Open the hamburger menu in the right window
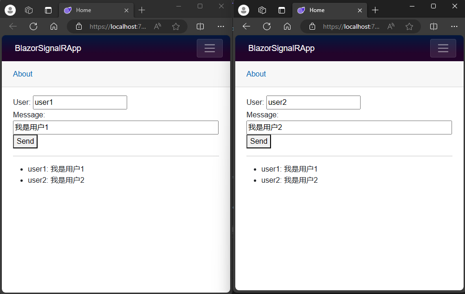This screenshot has height=294, width=465. [443, 48]
